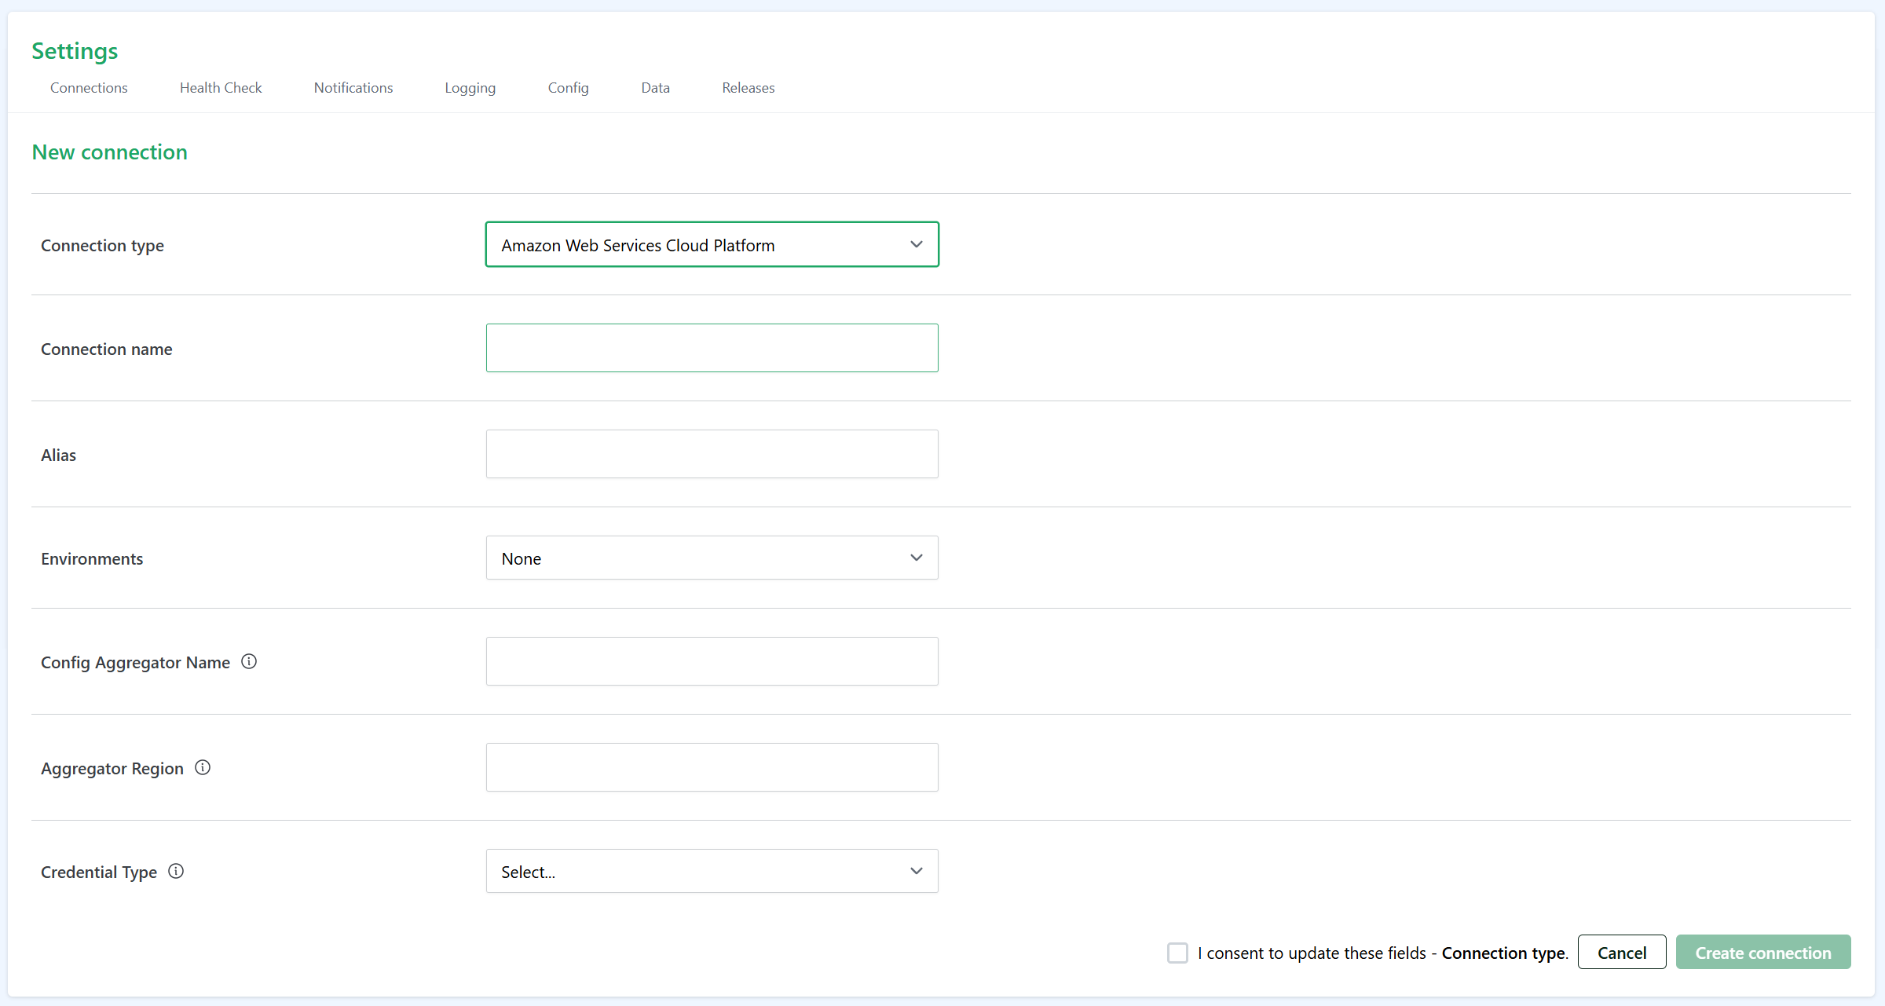Viewport: 1885px width, 1006px height.
Task: Click the New connection heading
Action: coord(109,152)
